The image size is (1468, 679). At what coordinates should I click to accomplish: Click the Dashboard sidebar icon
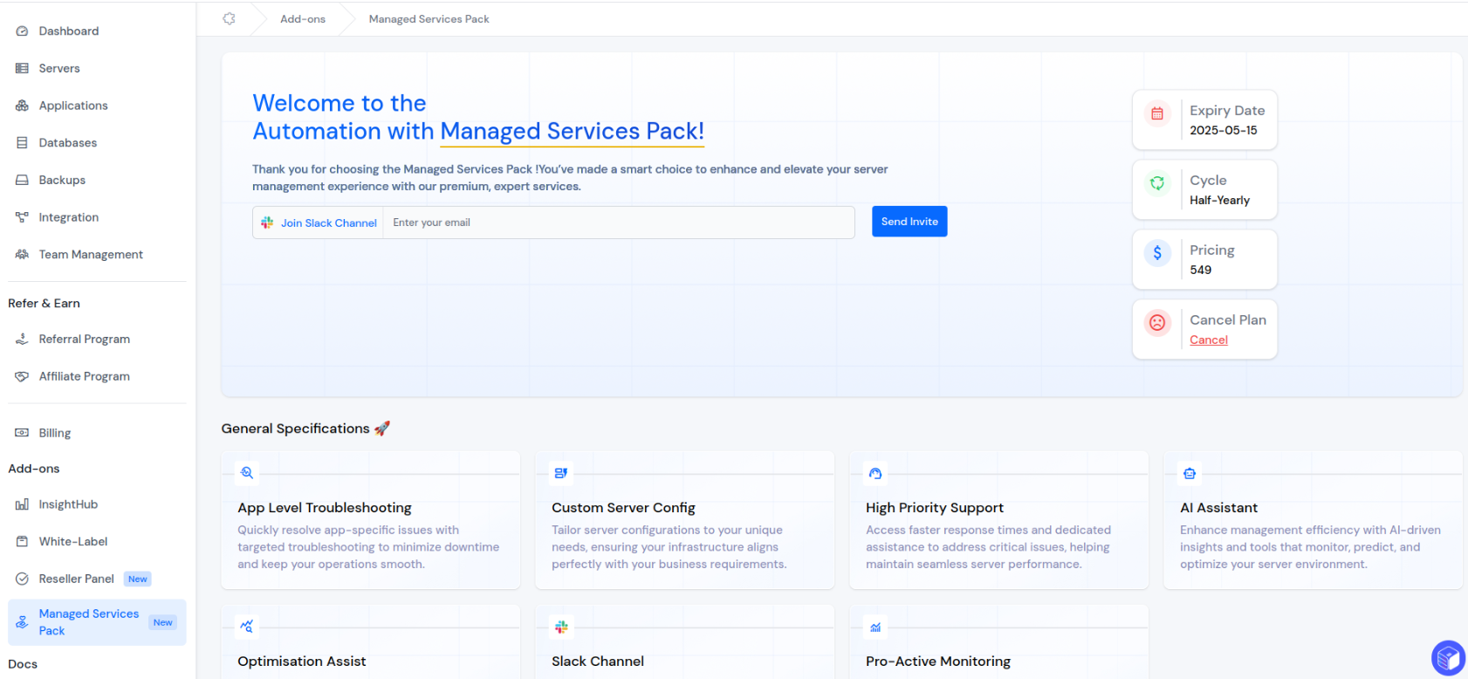(x=22, y=31)
